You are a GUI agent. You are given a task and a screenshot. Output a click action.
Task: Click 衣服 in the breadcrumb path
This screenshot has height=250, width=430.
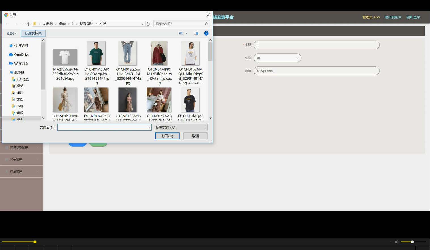pyautogui.click(x=102, y=24)
